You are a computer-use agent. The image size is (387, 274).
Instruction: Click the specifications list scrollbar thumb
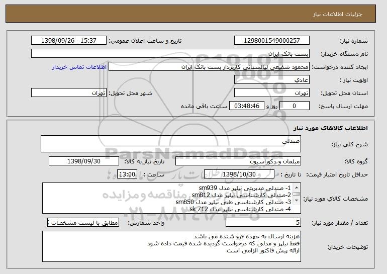point(297,194)
